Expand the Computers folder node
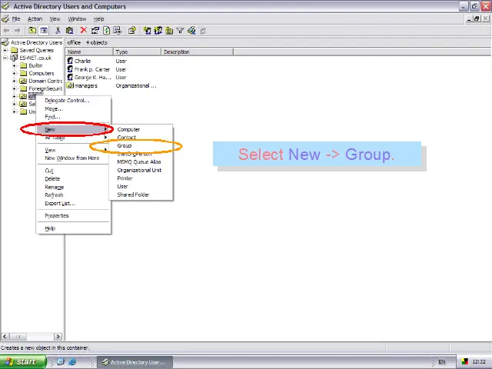The width and height of the screenshot is (492, 369). point(14,73)
